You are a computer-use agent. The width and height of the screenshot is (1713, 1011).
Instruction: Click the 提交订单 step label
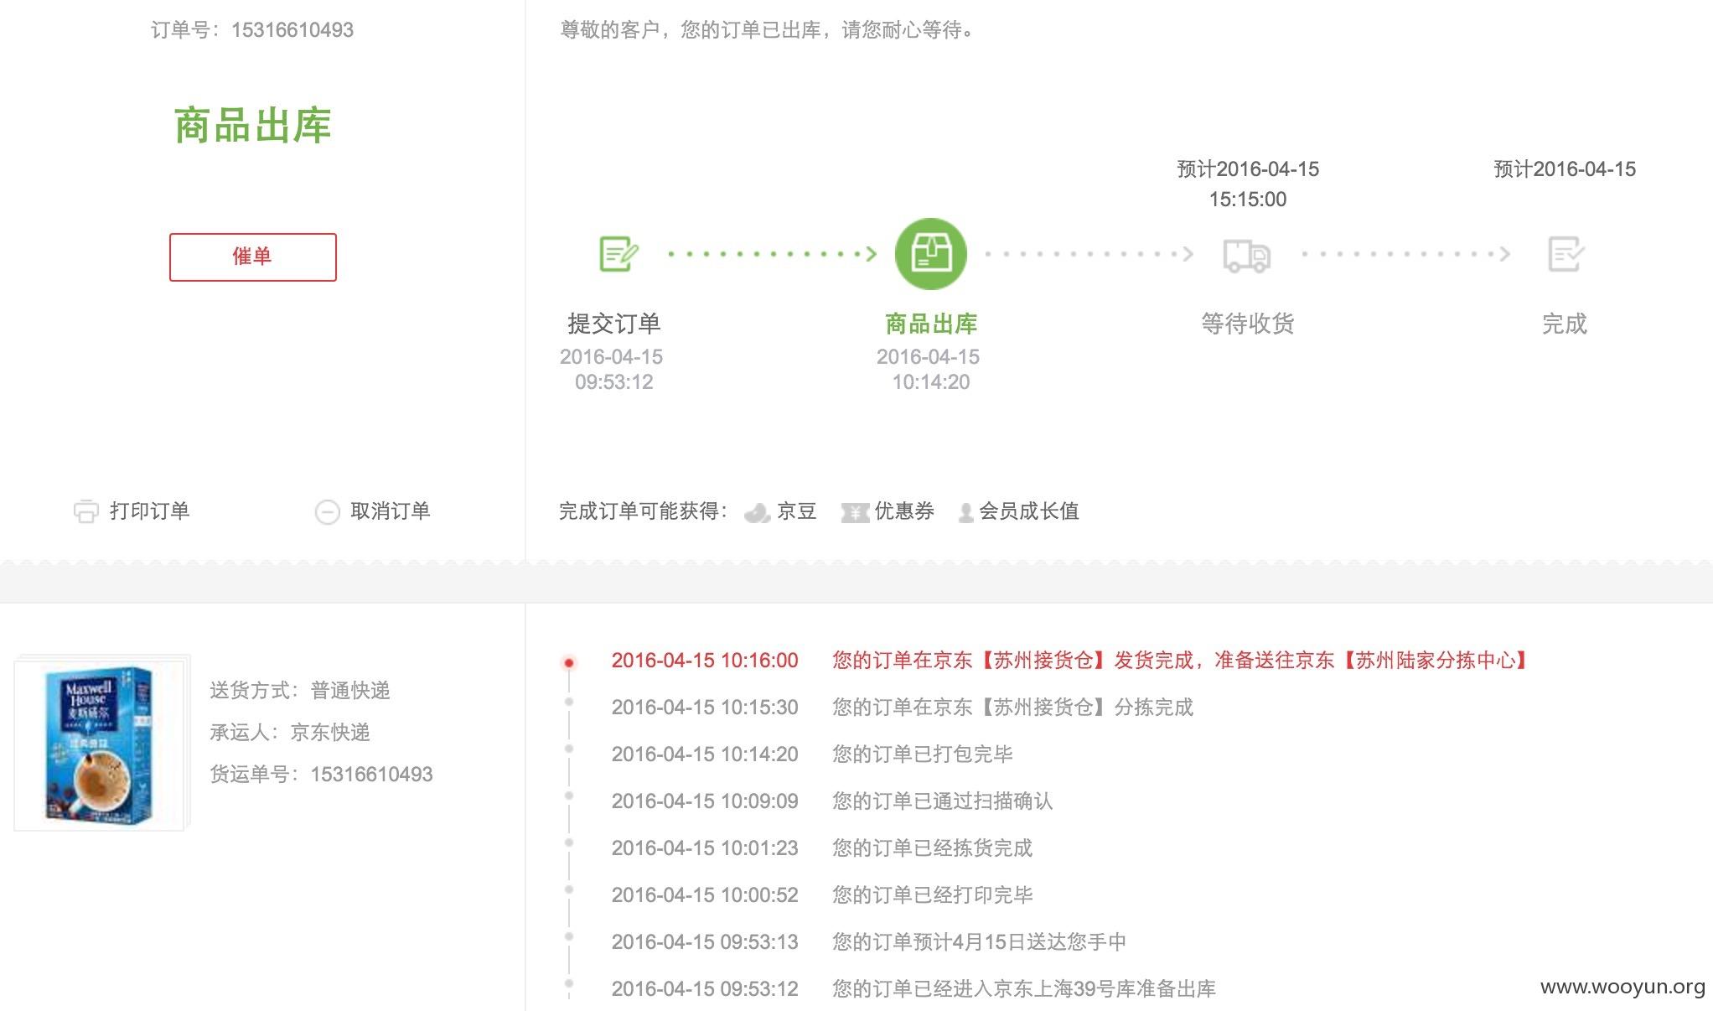pos(614,324)
